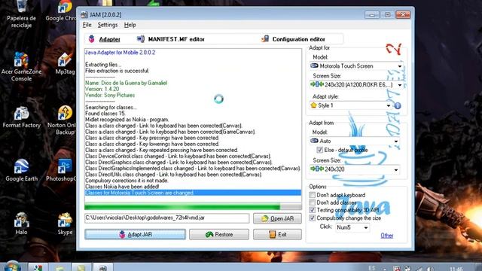Expand the Adapt from Model Auto dropdown
Viewport: 482px width, 271px height.
[x=396, y=141]
